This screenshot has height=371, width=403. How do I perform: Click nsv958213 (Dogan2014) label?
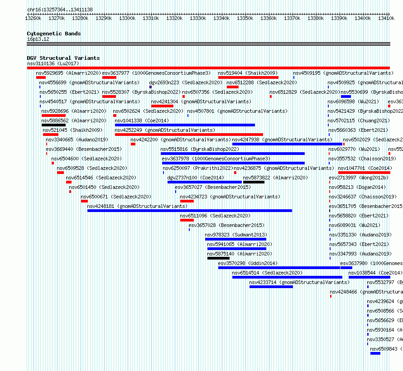[x=358, y=187]
